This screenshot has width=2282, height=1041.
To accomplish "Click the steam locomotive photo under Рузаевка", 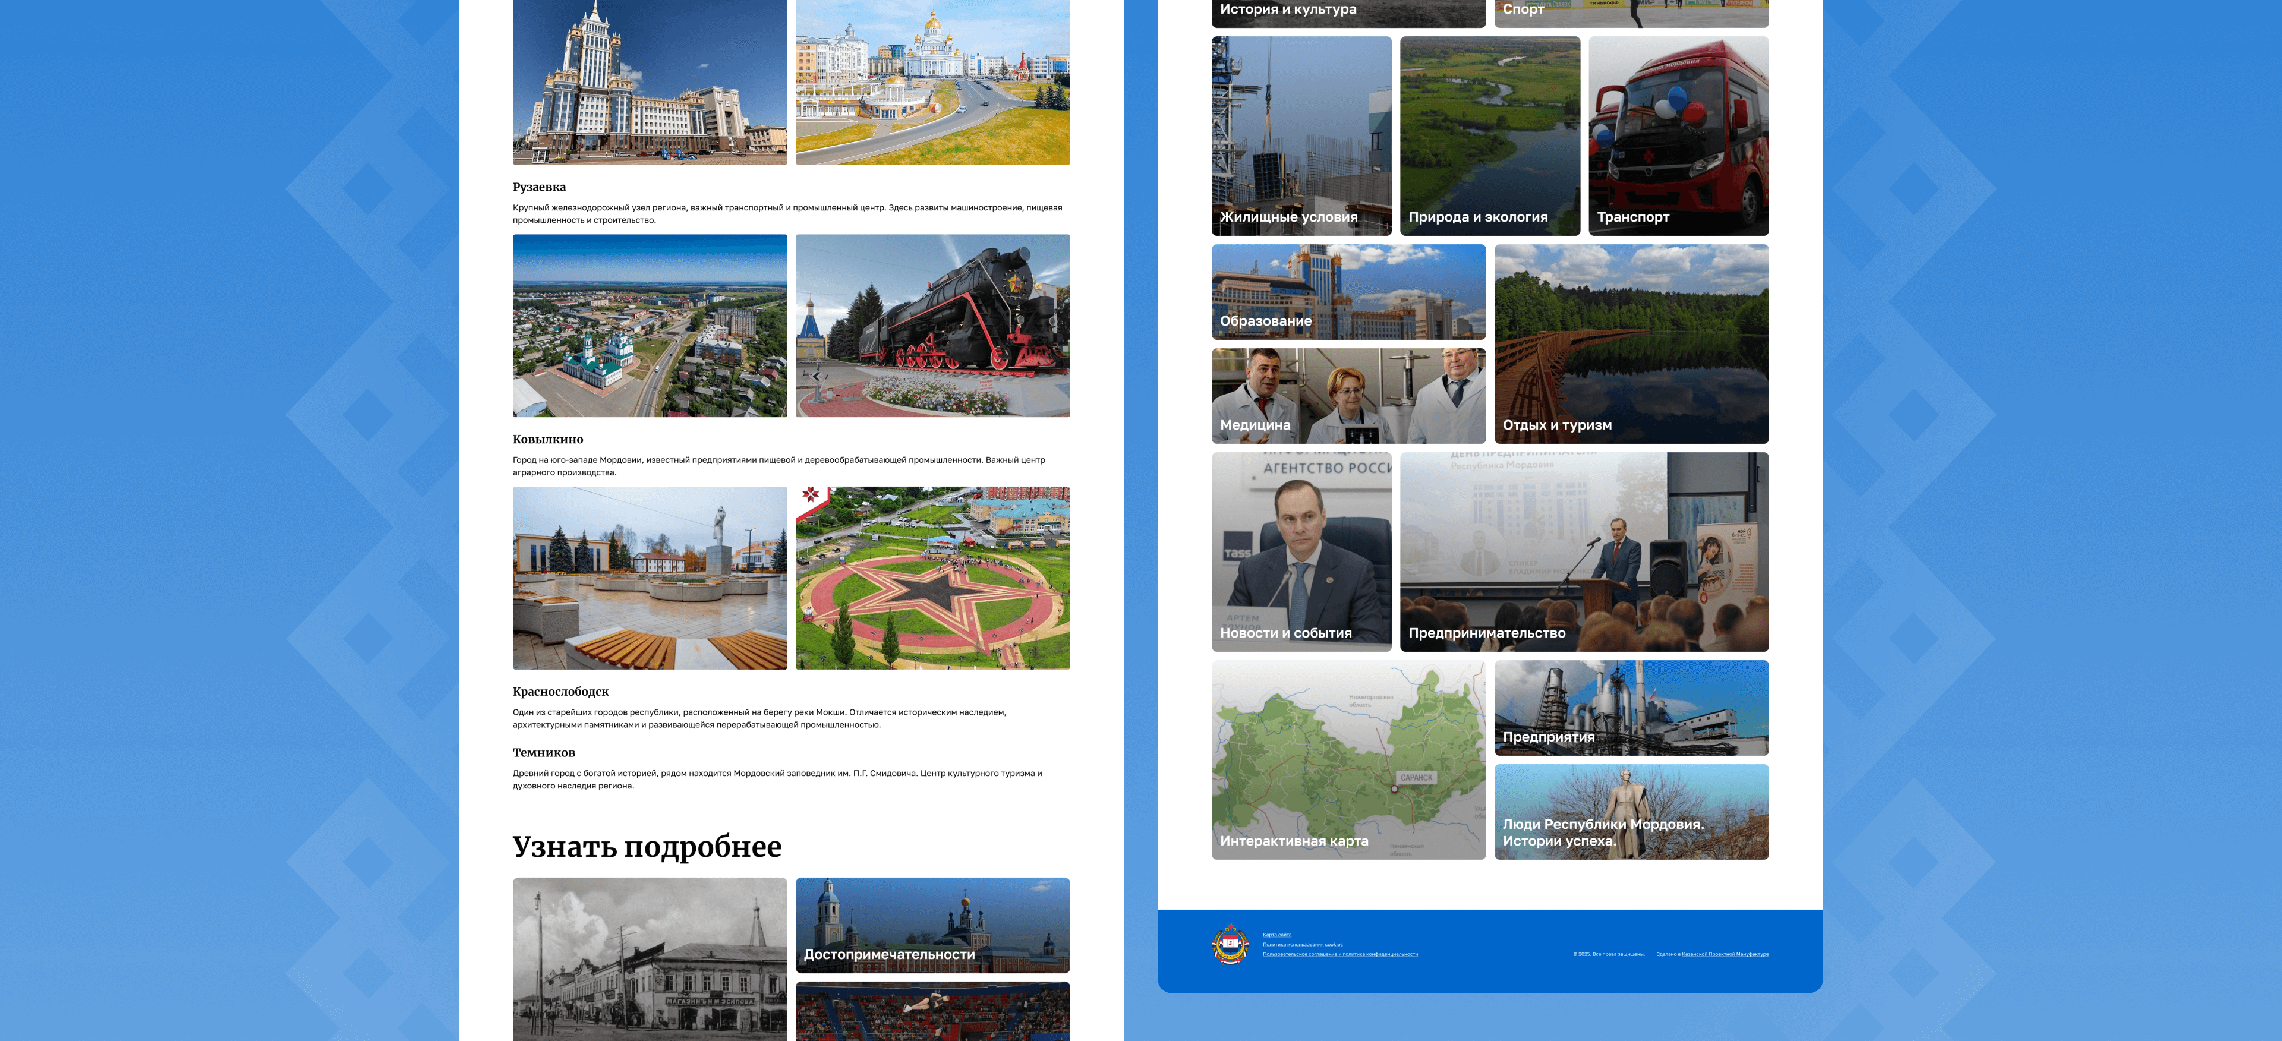I will [x=932, y=325].
